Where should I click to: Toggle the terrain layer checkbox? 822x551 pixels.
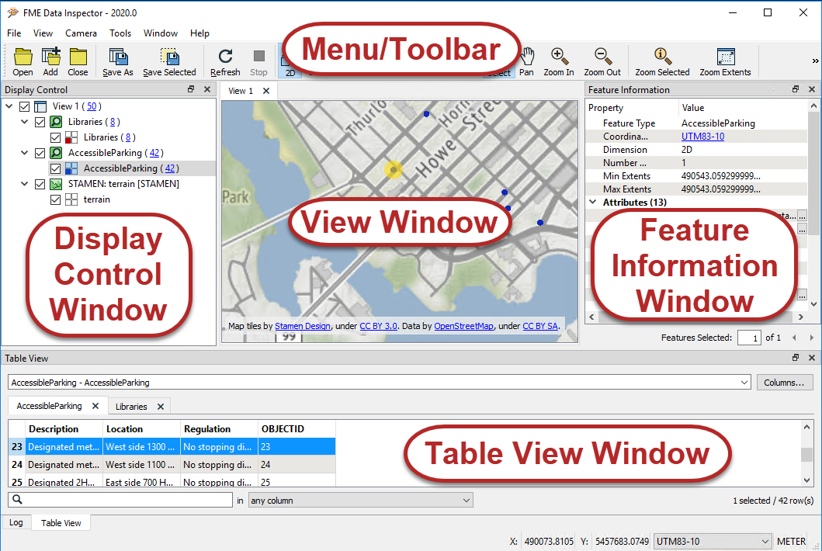pos(56,199)
